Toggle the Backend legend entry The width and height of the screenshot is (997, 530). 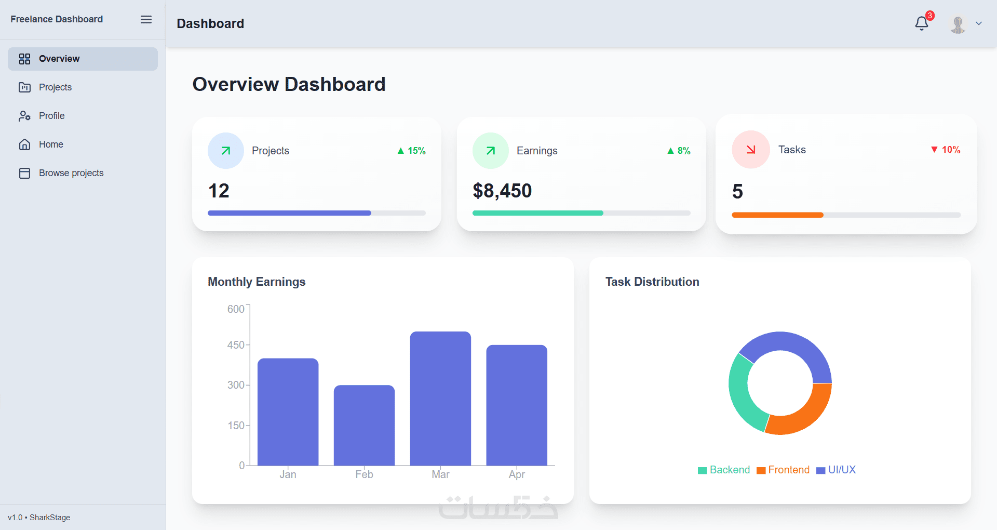pyautogui.click(x=724, y=470)
